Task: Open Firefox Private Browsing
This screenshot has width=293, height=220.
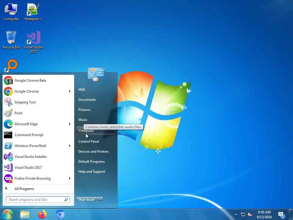Action: click(35, 178)
